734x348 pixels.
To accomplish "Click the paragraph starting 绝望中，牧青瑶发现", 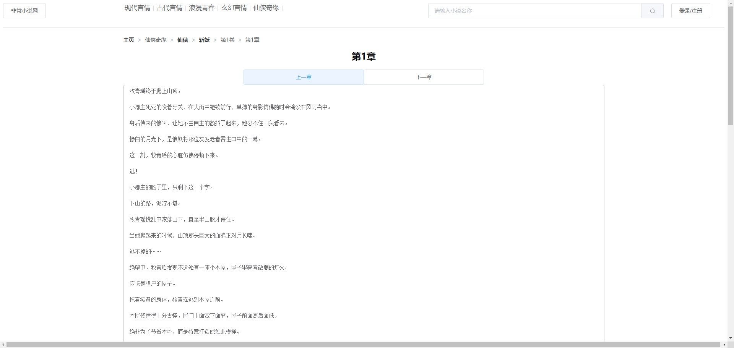I will coord(209,267).
